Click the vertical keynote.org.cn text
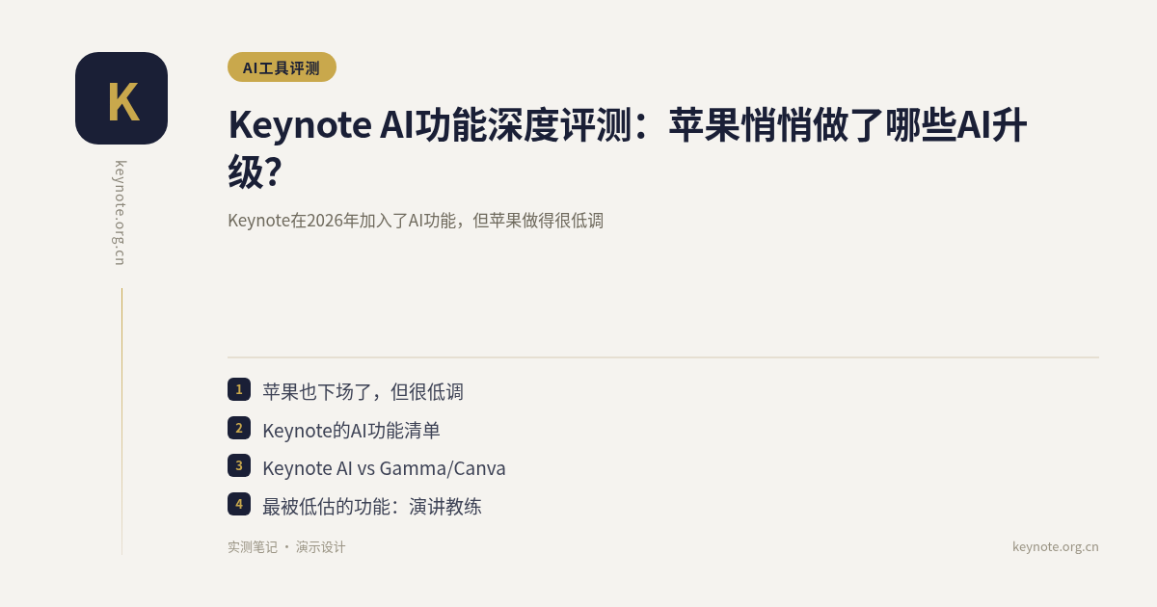 121,213
